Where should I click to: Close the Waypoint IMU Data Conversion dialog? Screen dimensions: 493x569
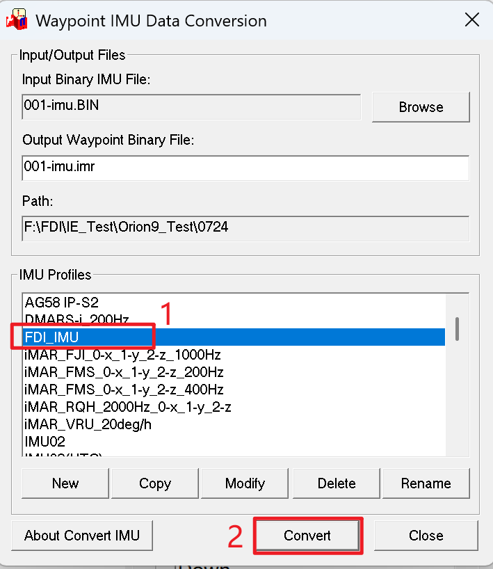(472, 19)
